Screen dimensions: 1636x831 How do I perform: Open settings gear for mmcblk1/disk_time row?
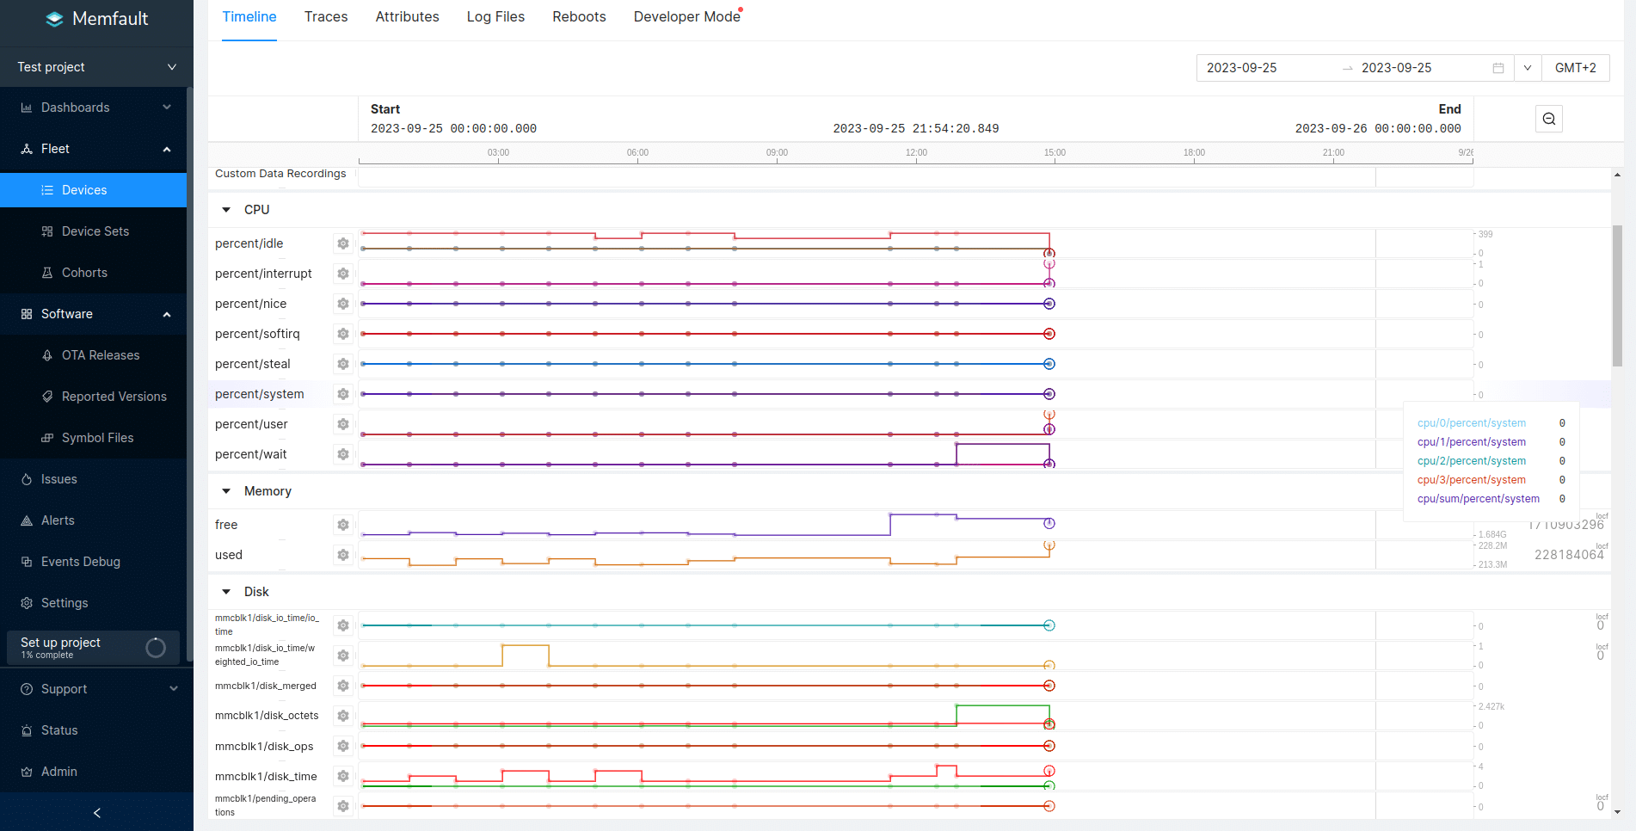343,776
